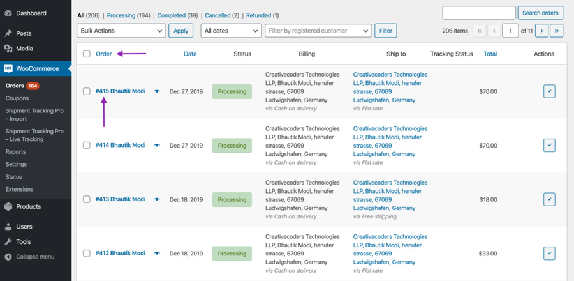The height and width of the screenshot is (281, 574).
Task: Filter orders by Completed status
Action: point(172,16)
